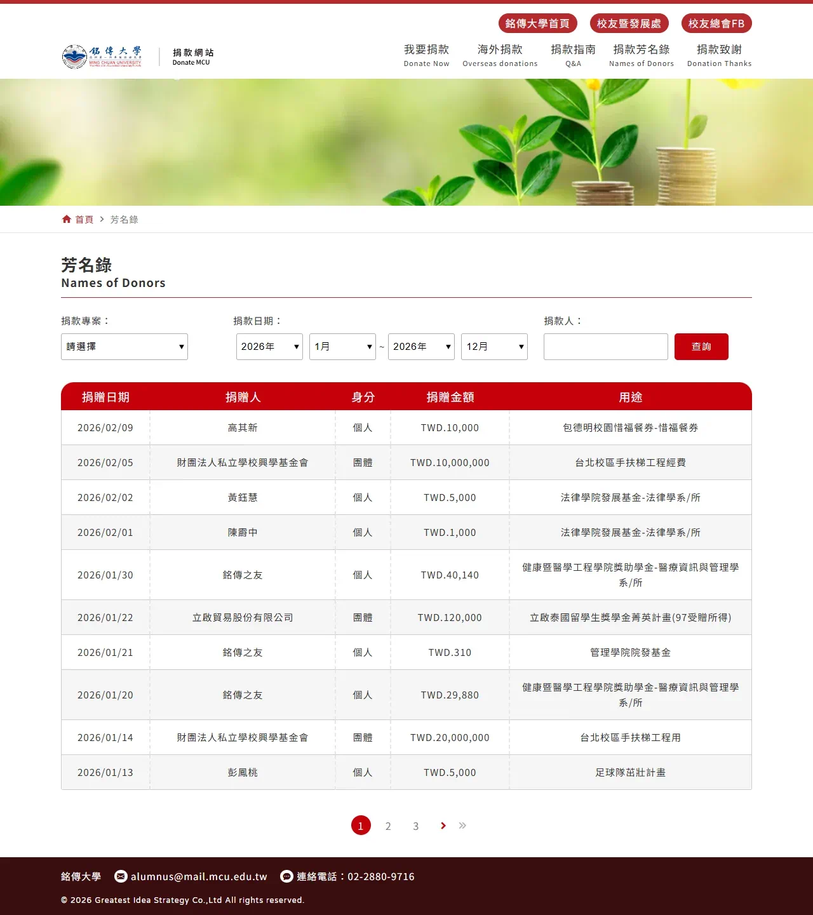This screenshot has height=915, width=813.
Task: Open the 12月 end month dropdown
Action: click(x=494, y=347)
